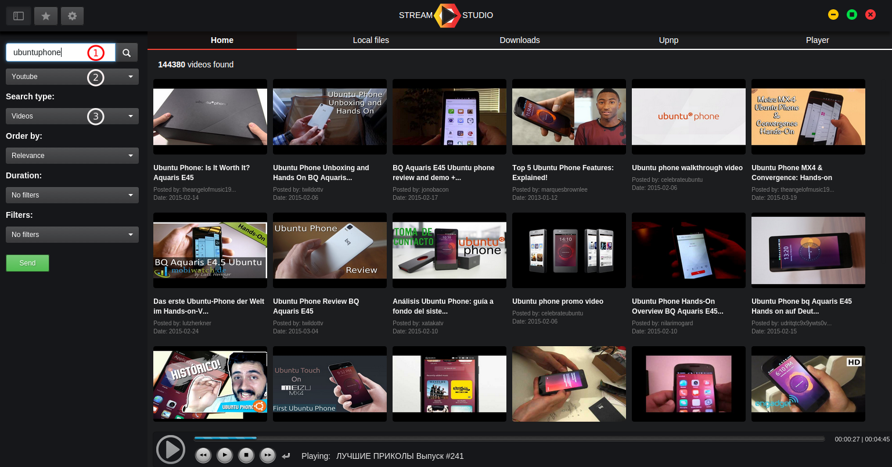Open Ubuntu Phone bq Aquaris E45 Hands on auf Deut thumbnail
Image resolution: width=892 pixels, height=467 pixels.
pyautogui.click(x=808, y=250)
